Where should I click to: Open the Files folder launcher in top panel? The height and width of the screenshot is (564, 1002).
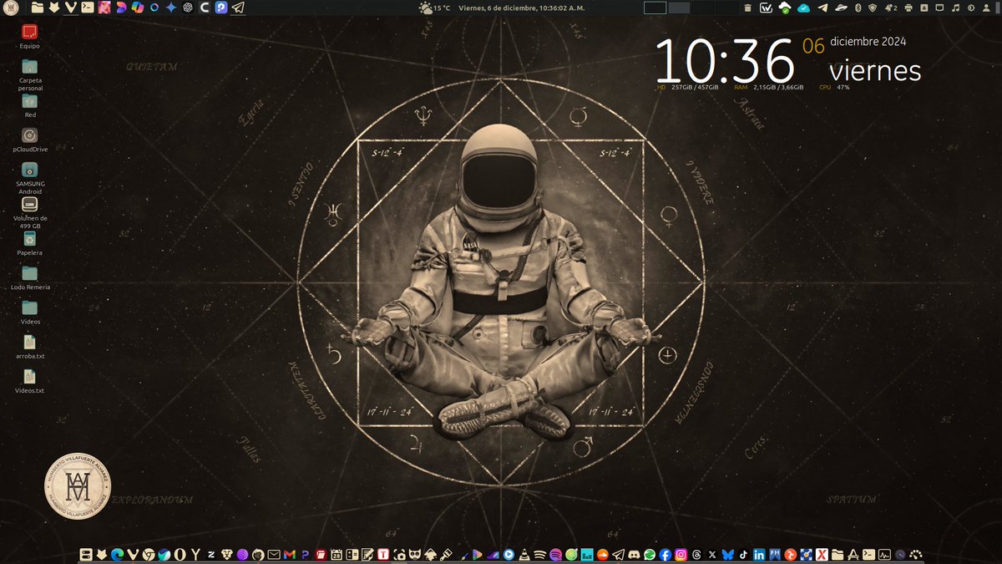(38, 8)
